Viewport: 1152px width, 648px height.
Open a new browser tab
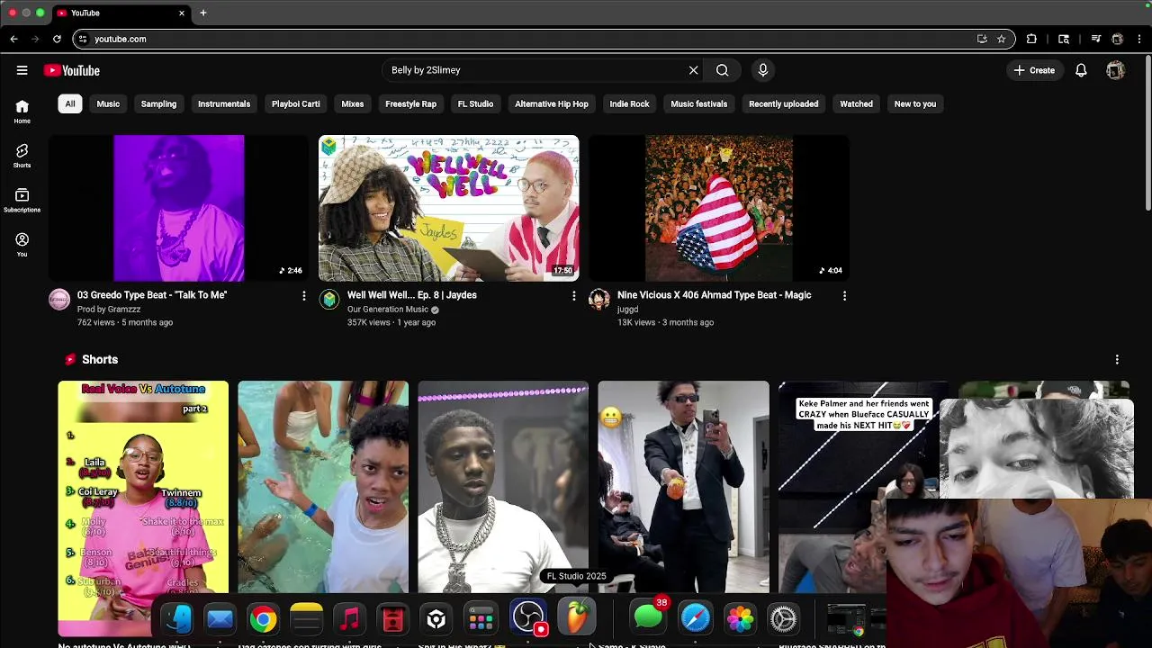203,13
